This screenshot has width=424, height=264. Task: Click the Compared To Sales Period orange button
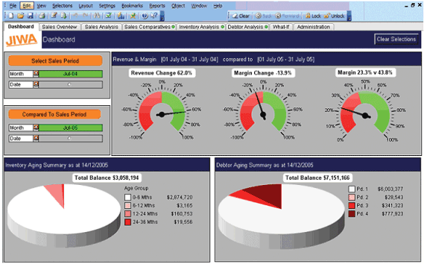[x=54, y=115]
